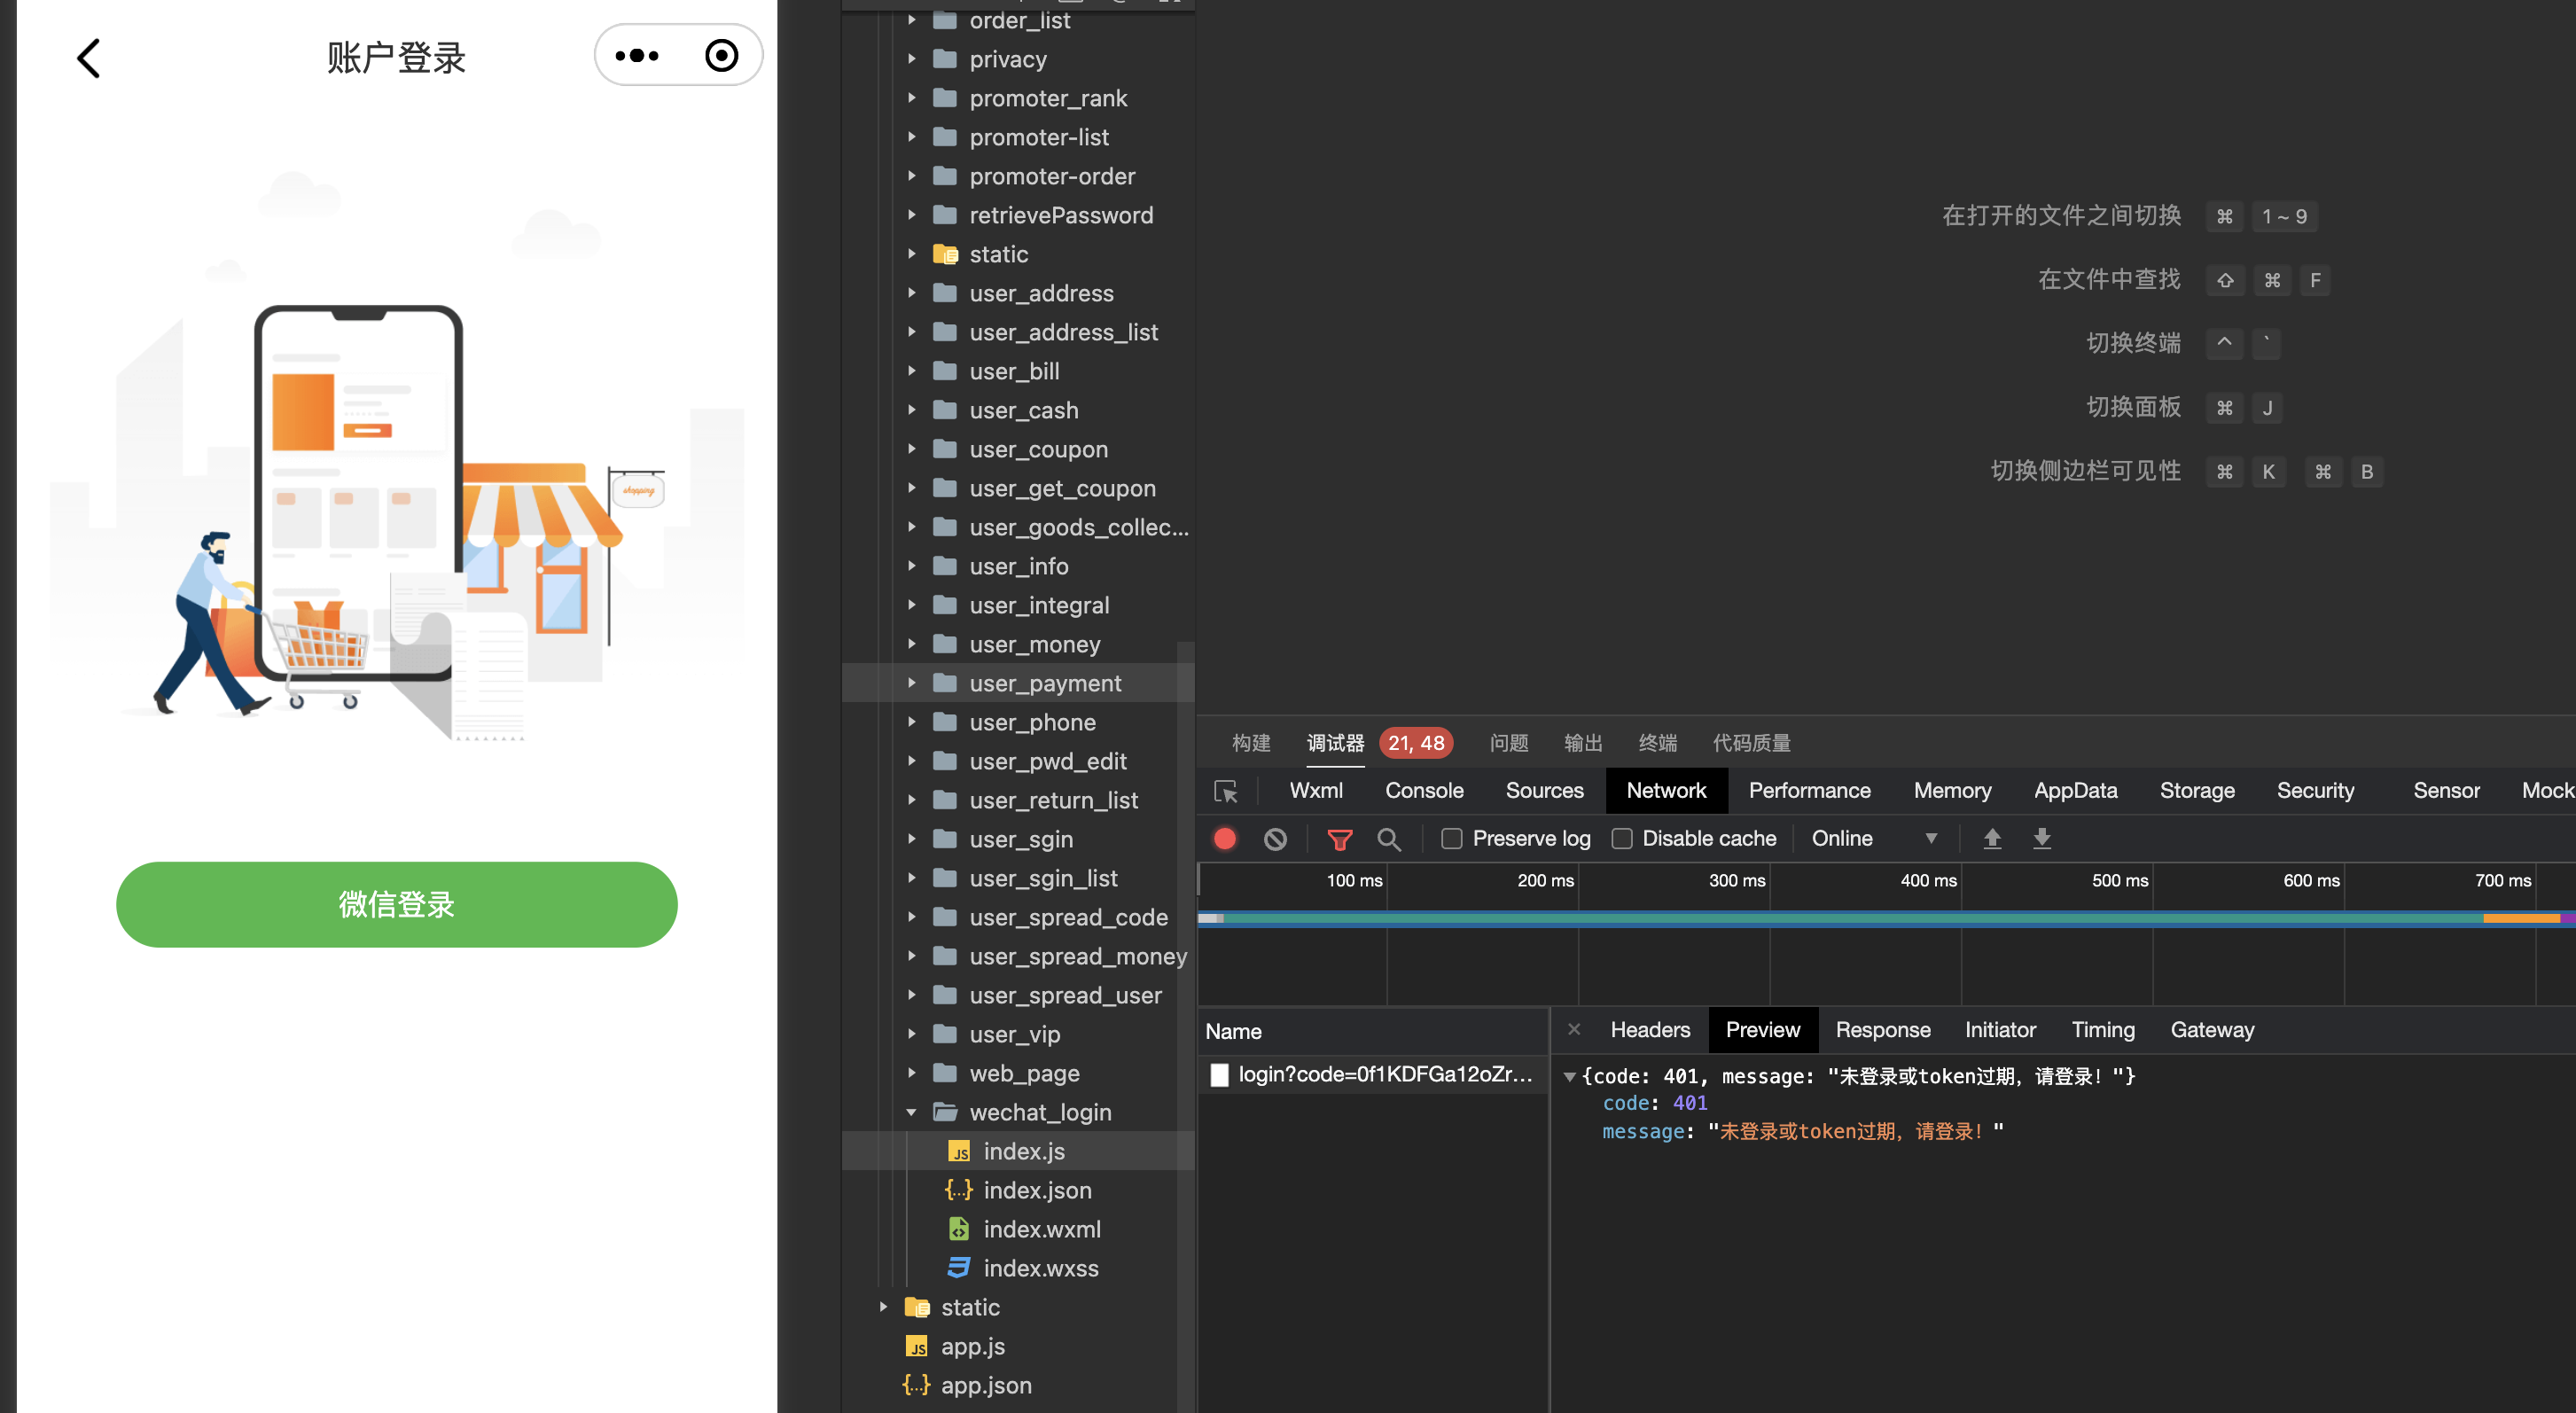Expand the user_payment folder
This screenshot has height=1413, width=2576.
tap(911, 683)
